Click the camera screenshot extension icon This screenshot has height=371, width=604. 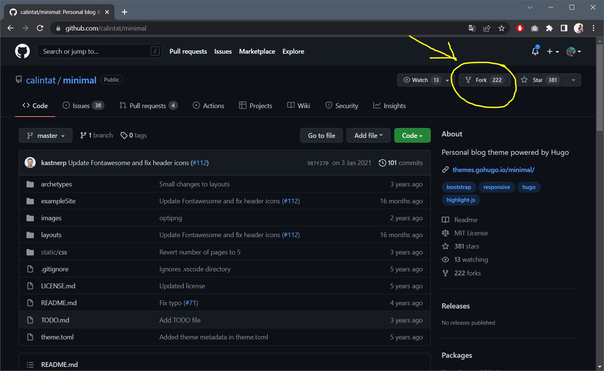click(x=534, y=28)
